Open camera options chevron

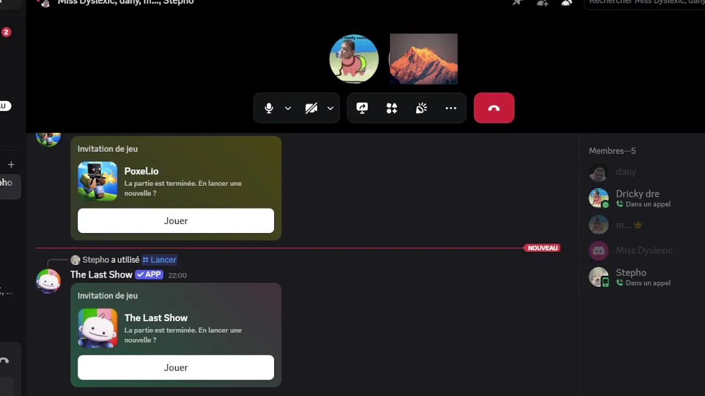330,108
